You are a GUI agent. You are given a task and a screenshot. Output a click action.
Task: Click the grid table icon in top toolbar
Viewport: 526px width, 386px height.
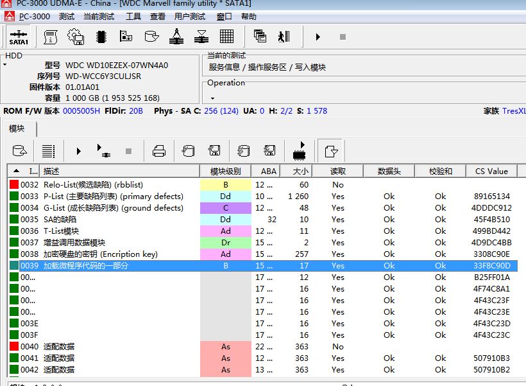click(226, 37)
